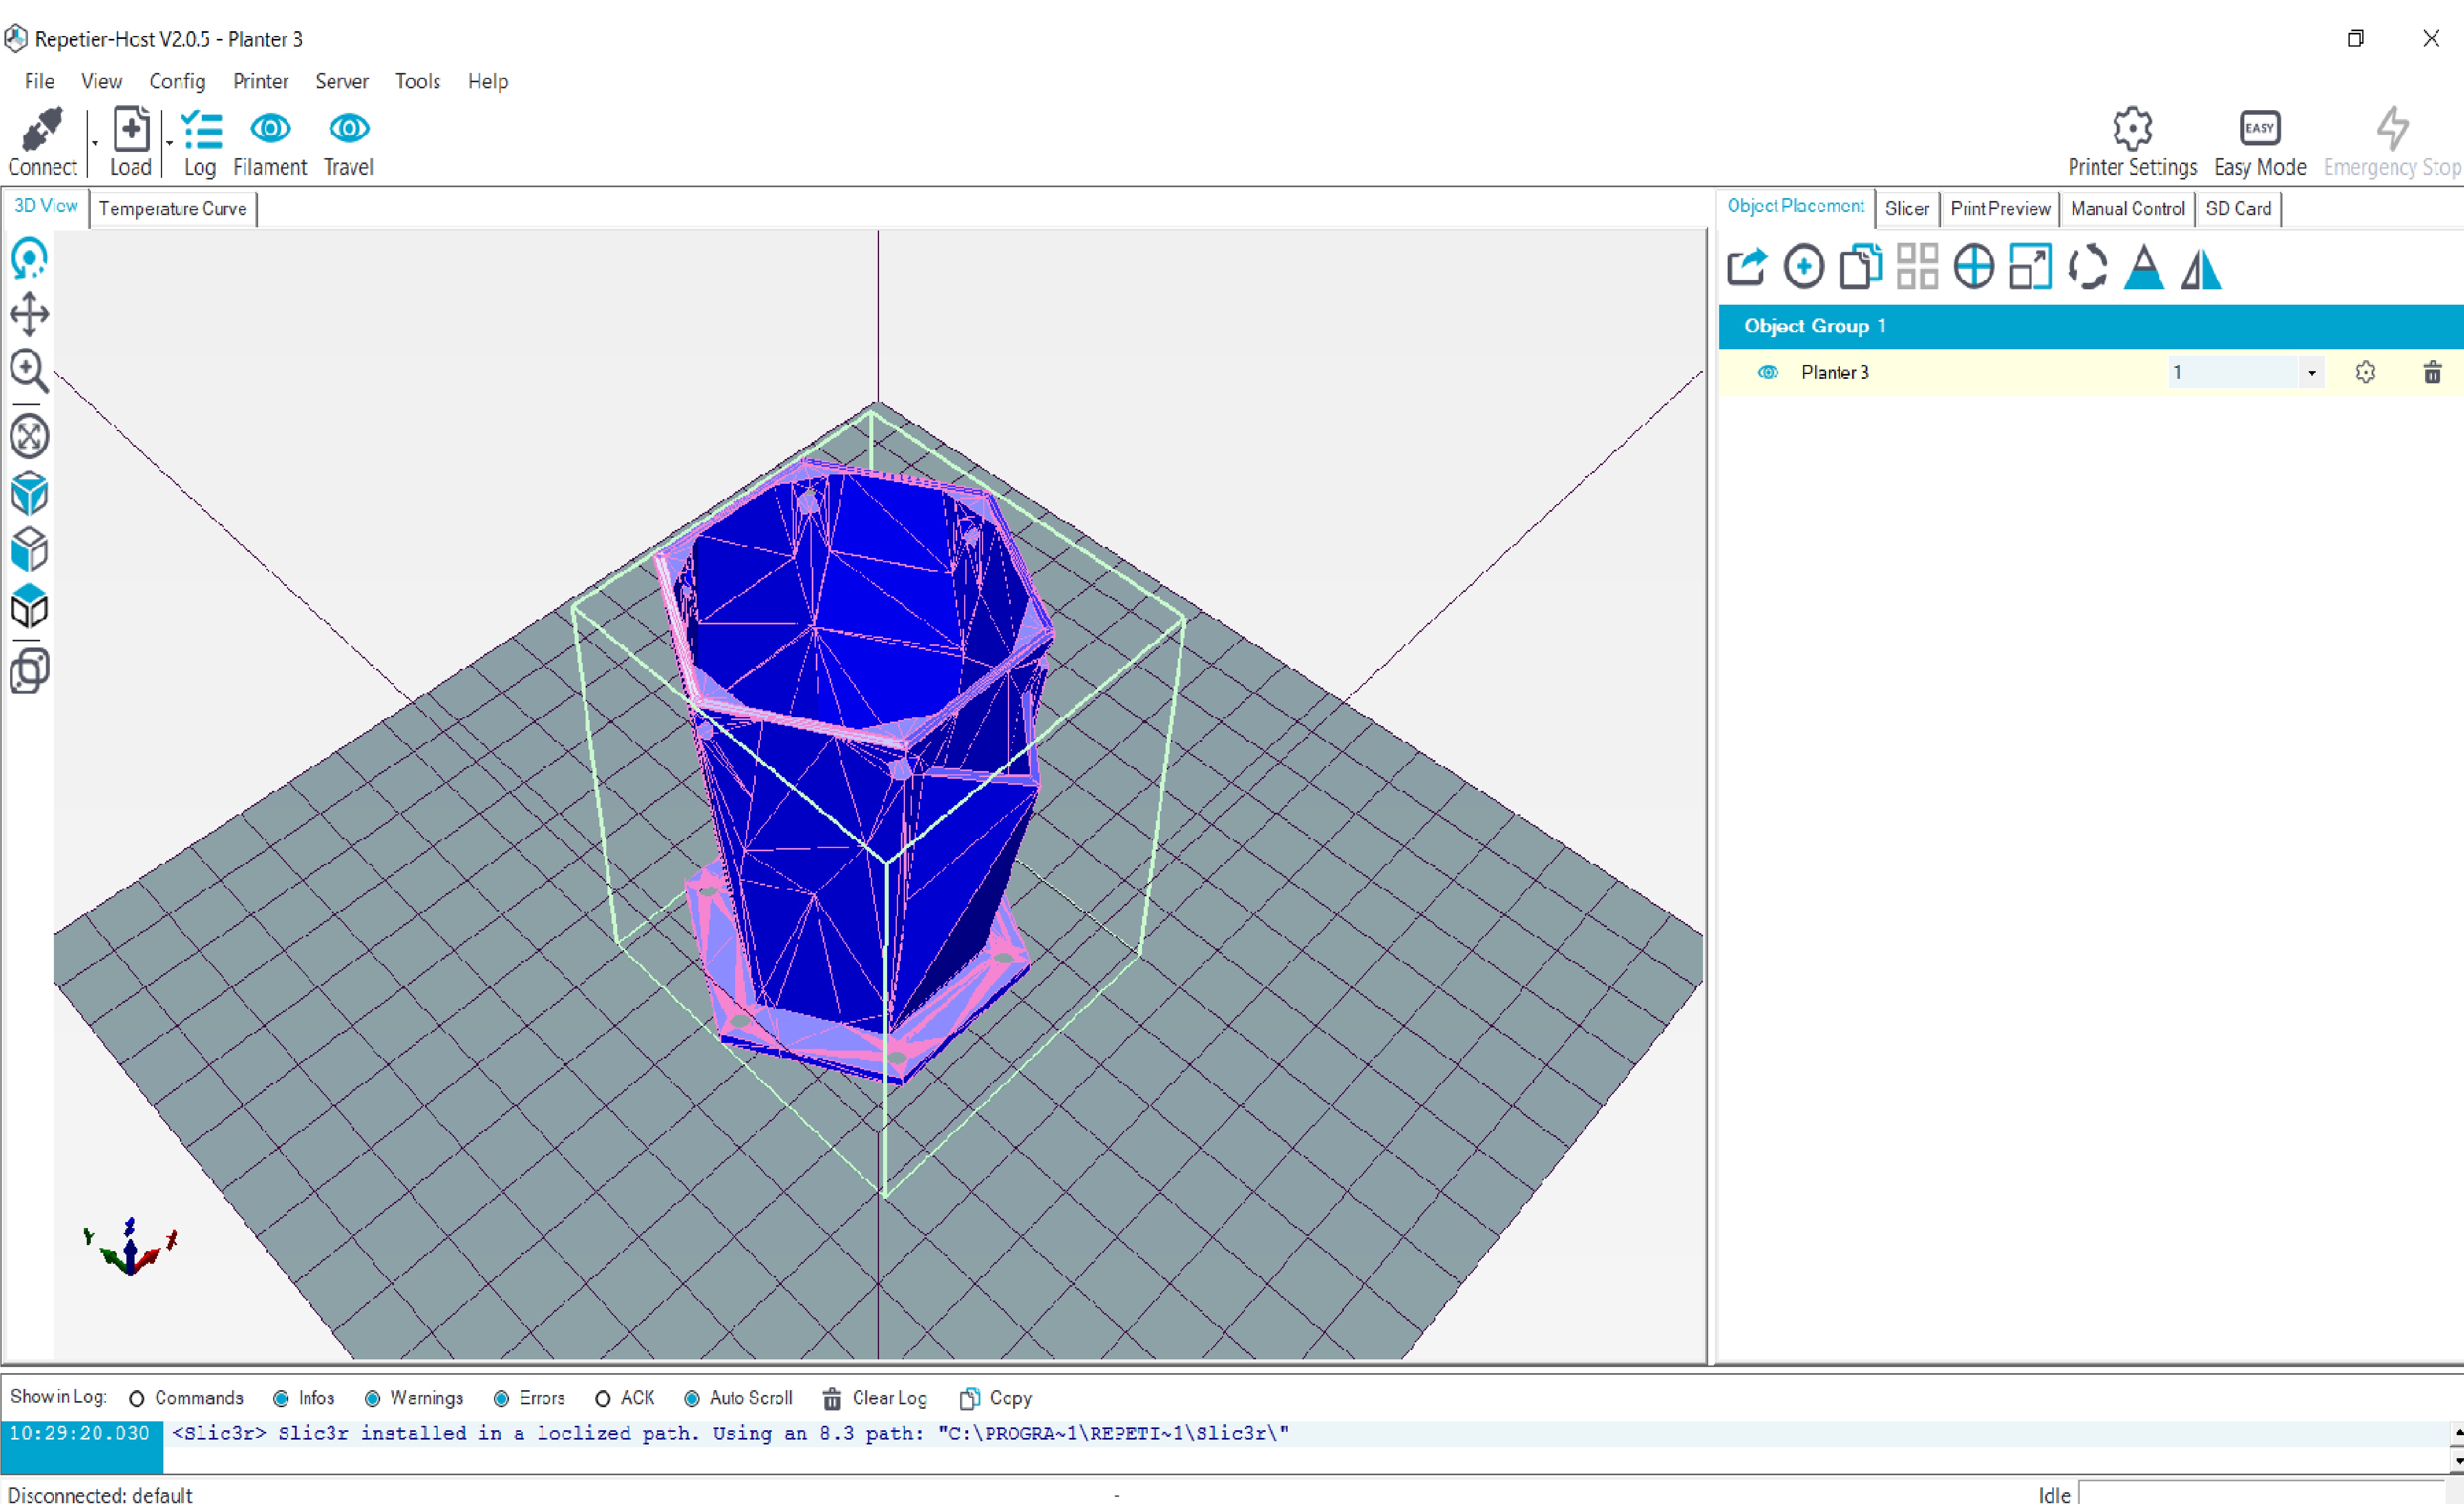Switch to front view cube

point(30,549)
